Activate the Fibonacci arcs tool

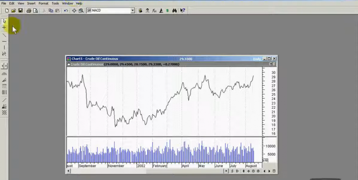pos(4,74)
